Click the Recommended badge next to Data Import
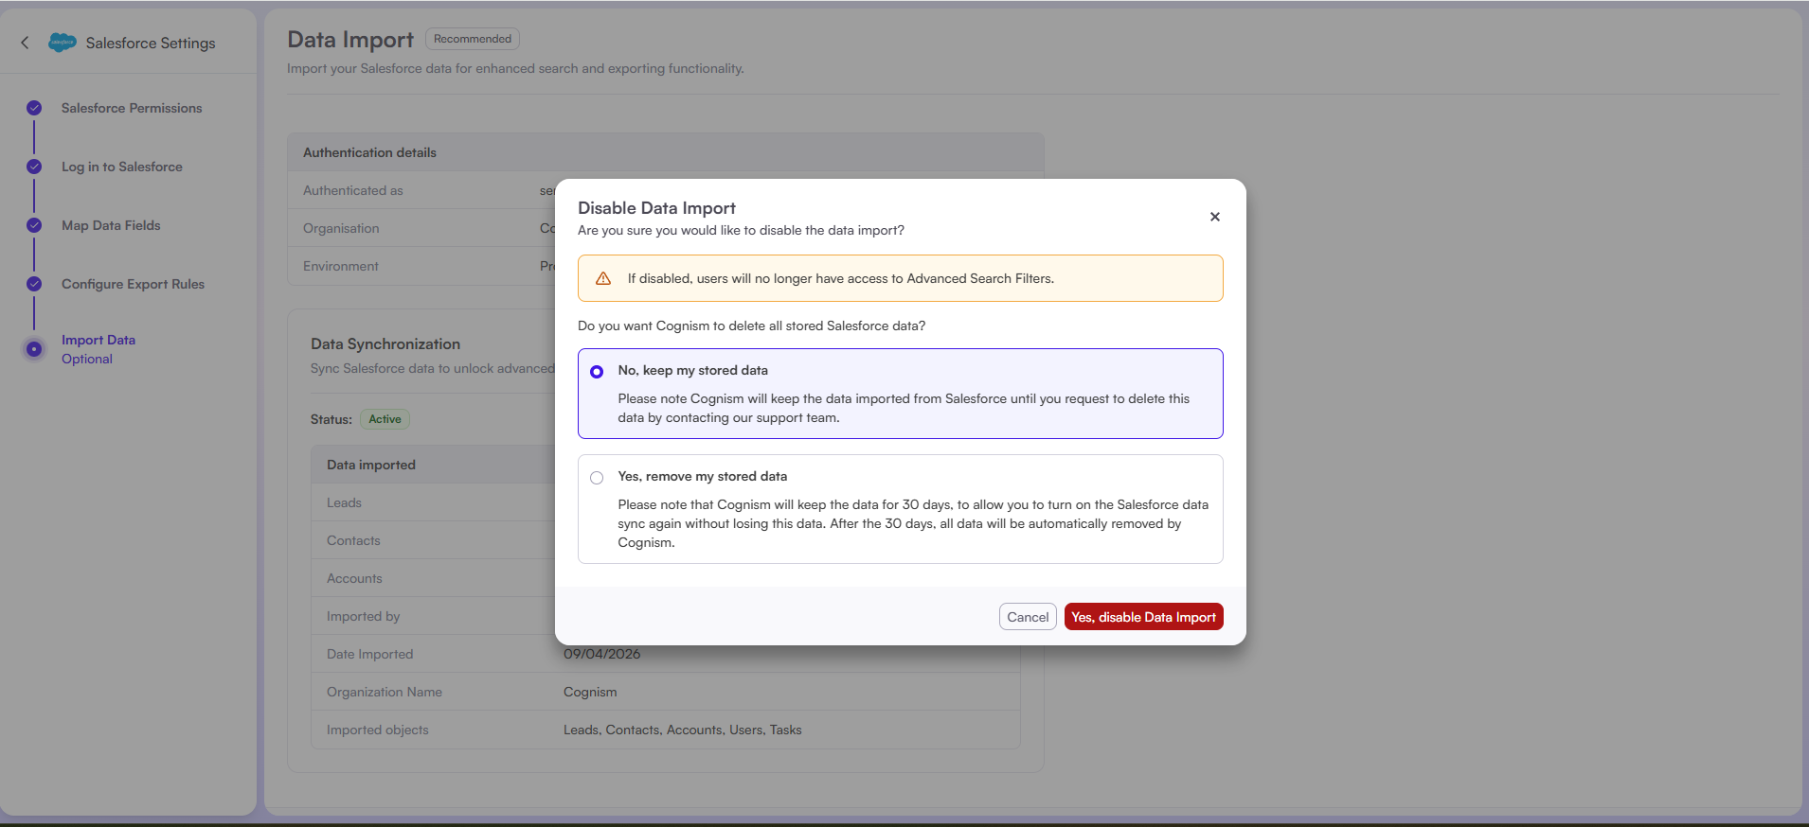The image size is (1809, 827). coord(472,39)
